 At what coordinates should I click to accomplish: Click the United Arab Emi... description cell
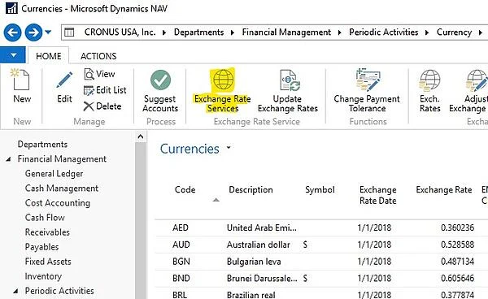[261, 227]
